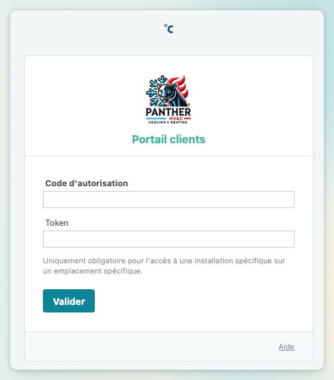Click the Panther HVAC company logo
The height and width of the screenshot is (380, 334).
pos(168,100)
